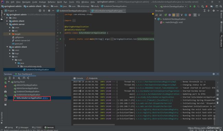Switch to the Endpoints tab
223x131 pixels.
[x=92, y=78]
